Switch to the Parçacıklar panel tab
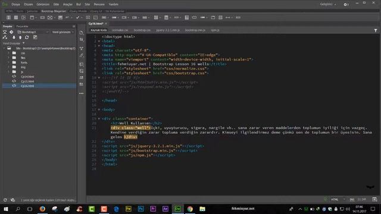This screenshot has height=214, width=381. (x=22, y=26)
